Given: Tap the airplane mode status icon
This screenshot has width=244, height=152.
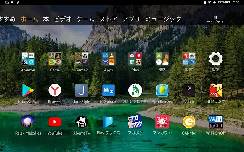Looking at the screenshot, I should click(x=214, y=2).
